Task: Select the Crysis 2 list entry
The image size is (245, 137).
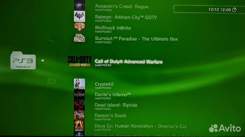Action: [x=104, y=86]
